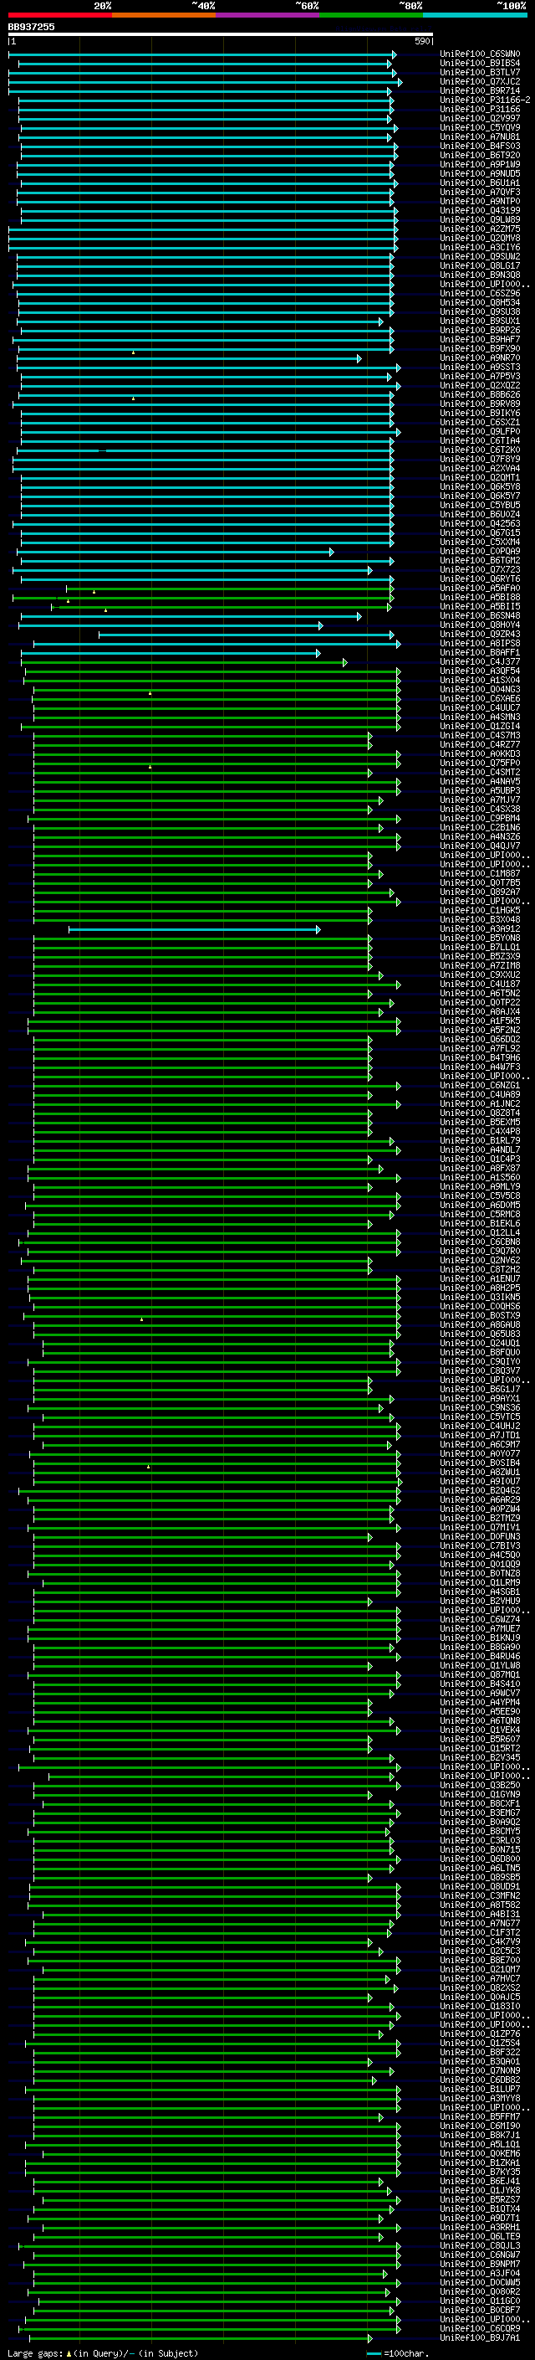Click the UniRef100_B6EJ41 label
Image resolution: width=535 pixels, height=2360 pixels.
480,2181
